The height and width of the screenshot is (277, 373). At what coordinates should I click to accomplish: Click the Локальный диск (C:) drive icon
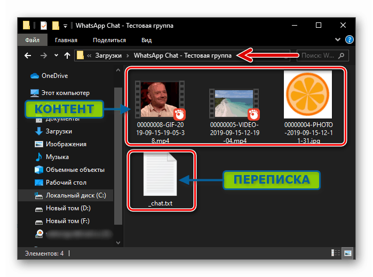point(39,196)
